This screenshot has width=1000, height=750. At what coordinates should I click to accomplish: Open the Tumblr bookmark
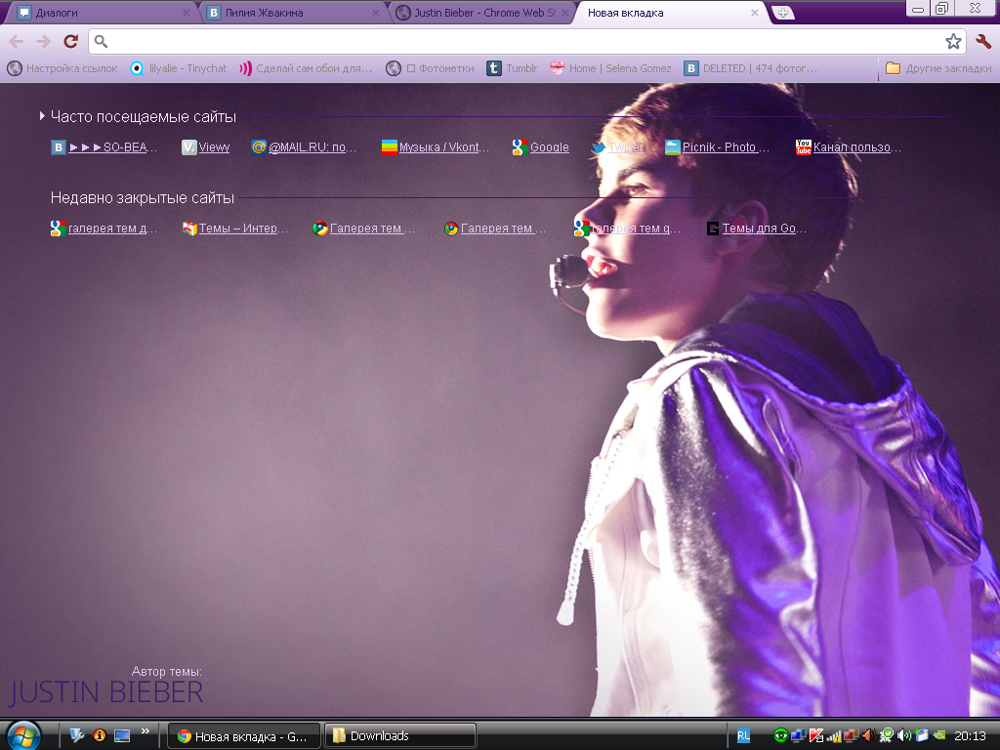(512, 68)
